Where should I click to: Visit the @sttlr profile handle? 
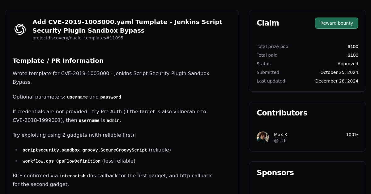click(280, 140)
